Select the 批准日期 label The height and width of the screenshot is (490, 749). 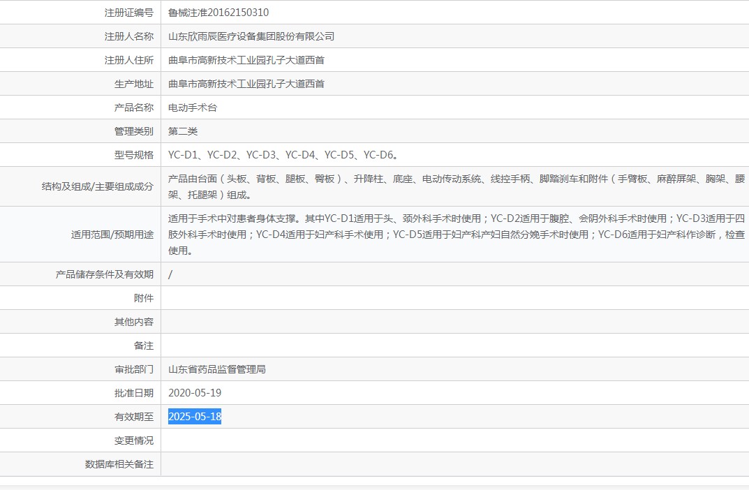click(x=134, y=393)
